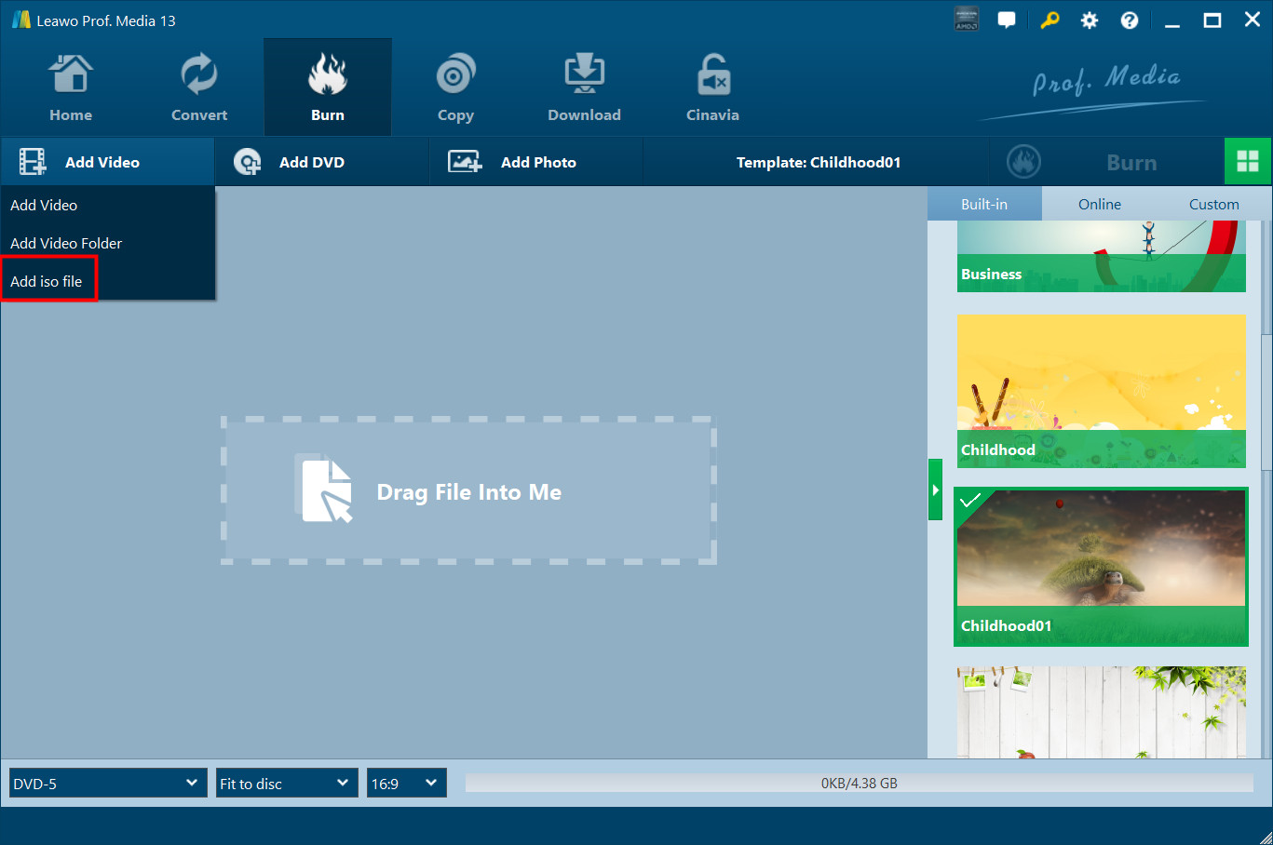Image resolution: width=1273 pixels, height=845 pixels.
Task: Choose Add Video Folder from menu
Action: (66, 243)
